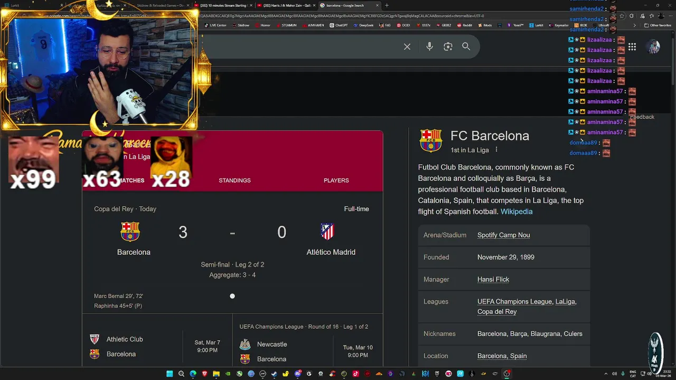The width and height of the screenshot is (676, 380).
Task: Open Copa del Rey league link
Action: coord(497,311)
